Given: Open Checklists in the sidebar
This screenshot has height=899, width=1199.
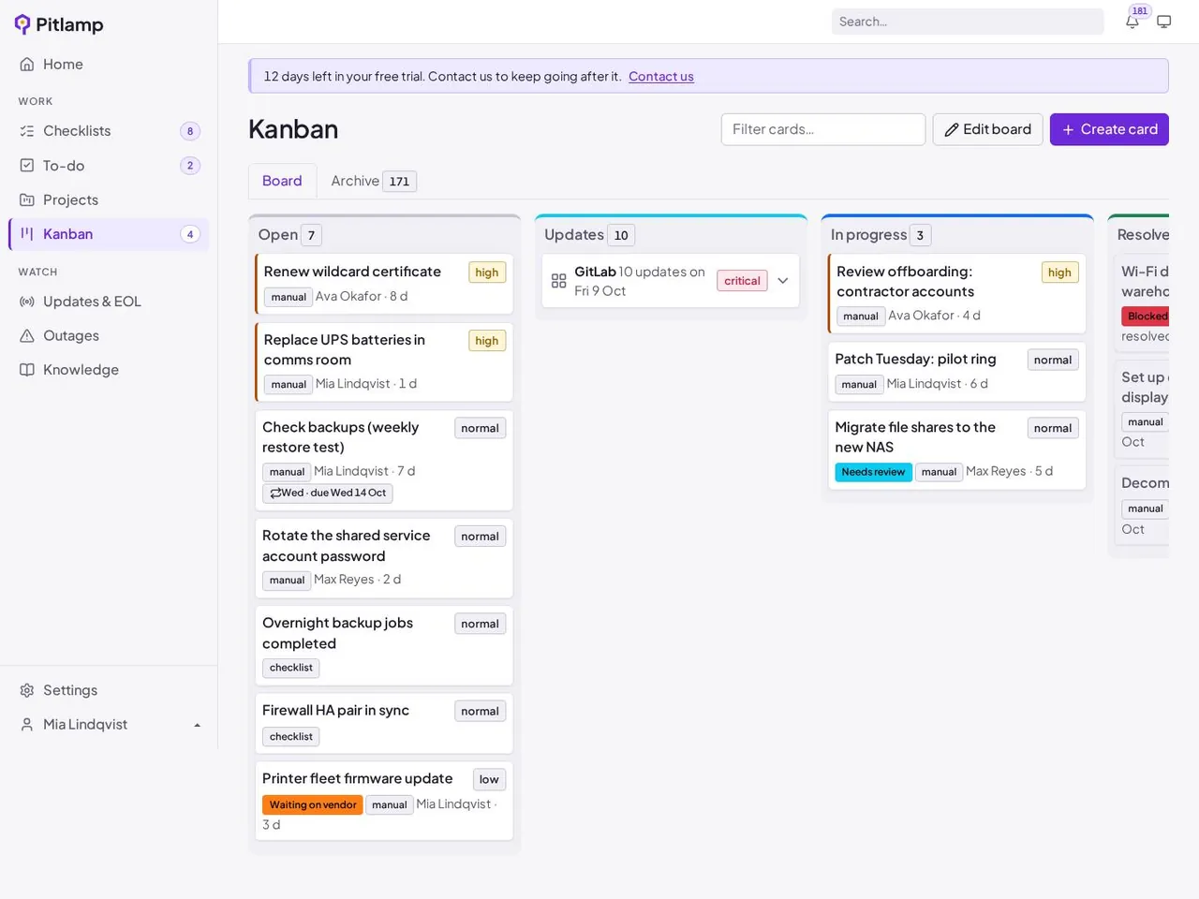Looking at the screenshot, I should point(109,131).
